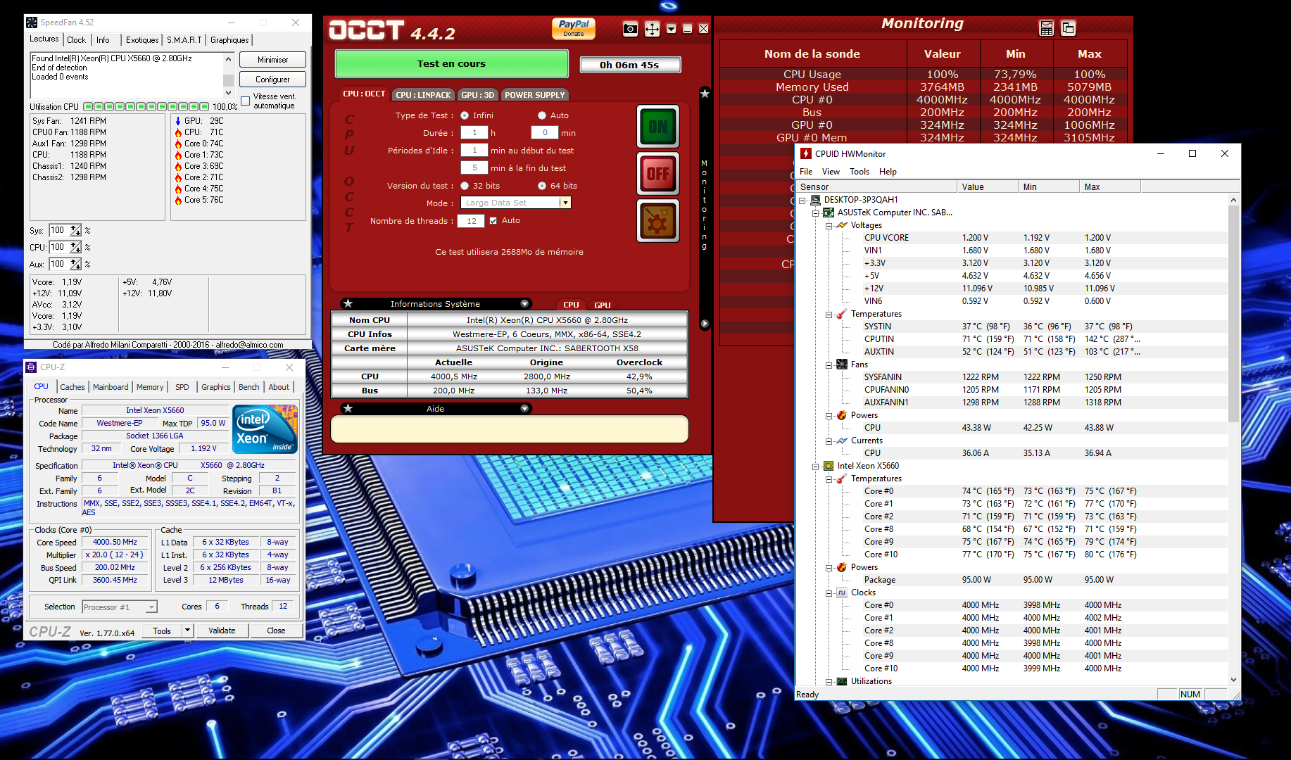Click the CPU-Z title bar icon
The image size is (1291, 760).
pyautogui.click(x=31, y=367)
